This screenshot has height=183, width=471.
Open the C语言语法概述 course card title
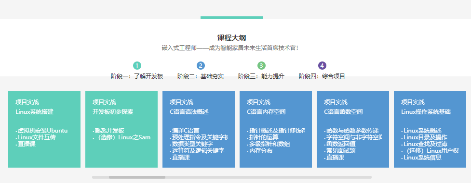189,112
